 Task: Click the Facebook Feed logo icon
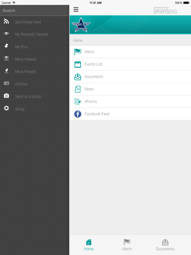pos(77,114)
